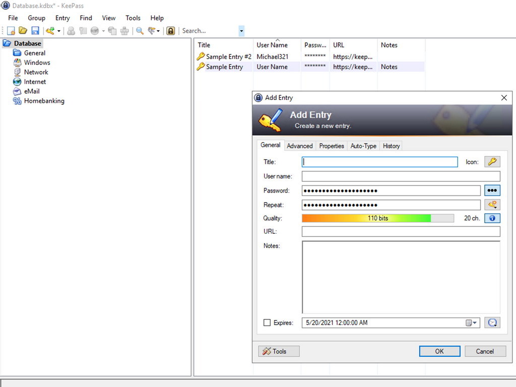Click the Title input field
The width and height of the screenshot is (516, 387).
380,162
